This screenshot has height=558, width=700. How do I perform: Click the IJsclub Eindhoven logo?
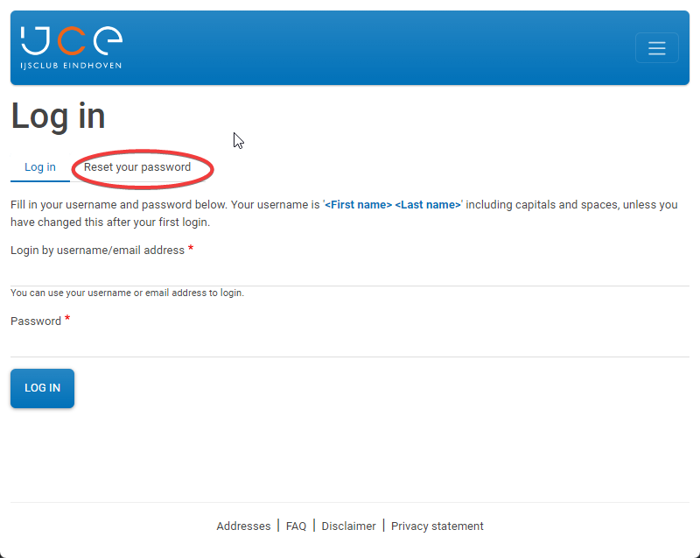[72, 47]
